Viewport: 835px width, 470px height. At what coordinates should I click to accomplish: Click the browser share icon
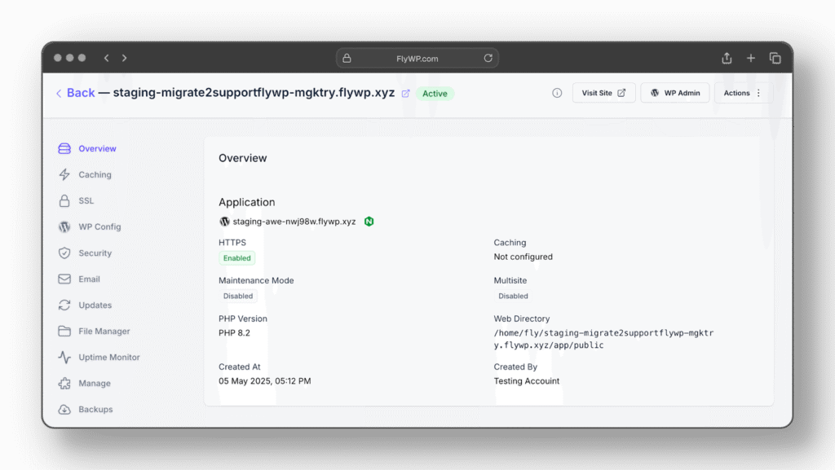[x=727, y=59]
